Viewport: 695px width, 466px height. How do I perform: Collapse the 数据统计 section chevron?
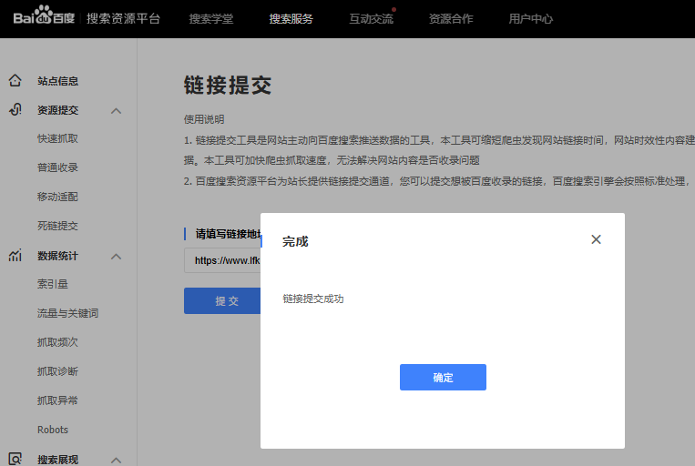(x=116, y=257)
